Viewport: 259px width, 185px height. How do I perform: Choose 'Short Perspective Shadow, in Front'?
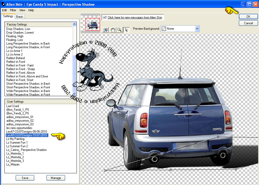tap(28, 87)
